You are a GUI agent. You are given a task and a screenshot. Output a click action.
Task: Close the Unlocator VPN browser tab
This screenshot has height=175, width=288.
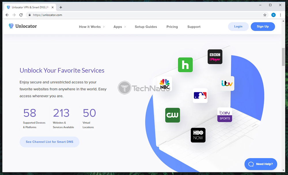click(52, 7)
